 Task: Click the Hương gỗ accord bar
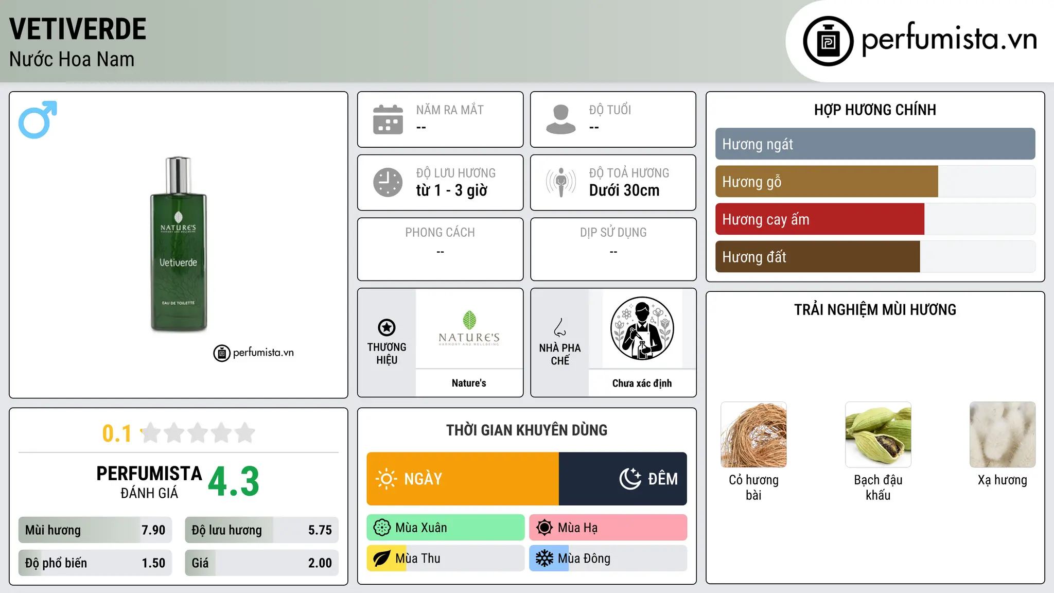tap(875, 182)
